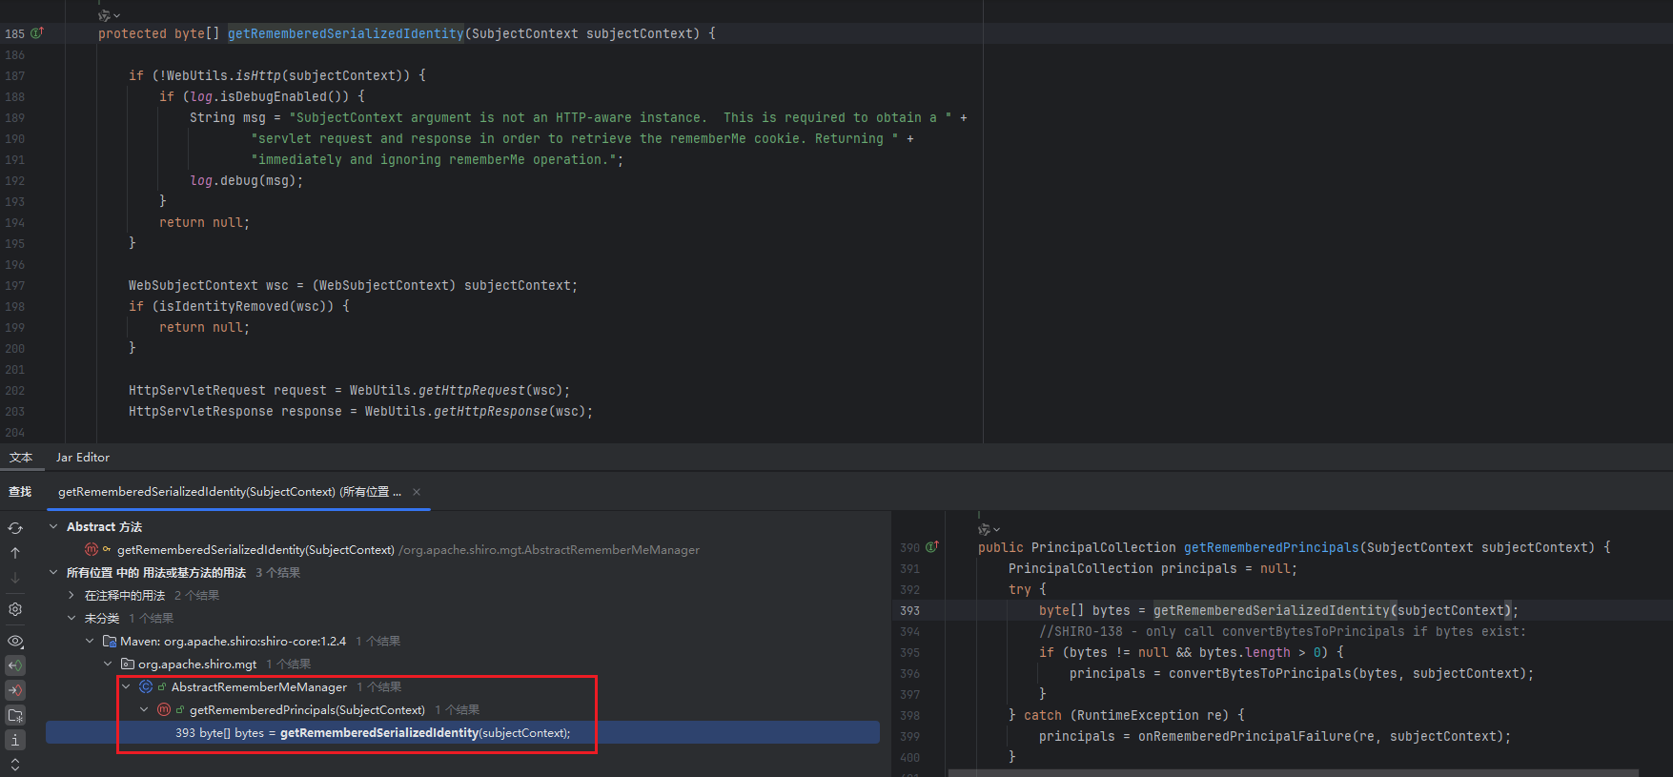Screen dimensions: 1673x777
Task: Open the eye-icon view options
Action: click(x=15, y=642)
